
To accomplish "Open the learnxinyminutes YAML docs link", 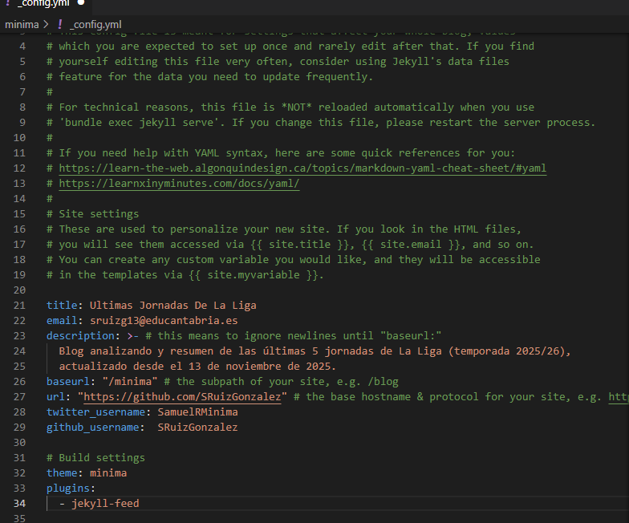I will point(178,184).
